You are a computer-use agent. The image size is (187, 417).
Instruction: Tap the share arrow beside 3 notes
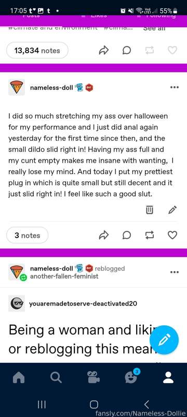click(x=104, y=235)
